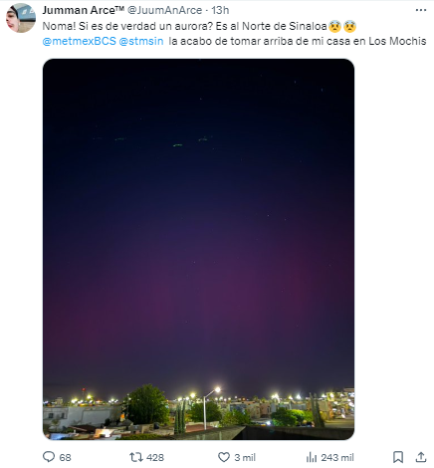This screenshot has height=468, width=434.
Task: Click the 428 reposts count
Action: [155, 458]
